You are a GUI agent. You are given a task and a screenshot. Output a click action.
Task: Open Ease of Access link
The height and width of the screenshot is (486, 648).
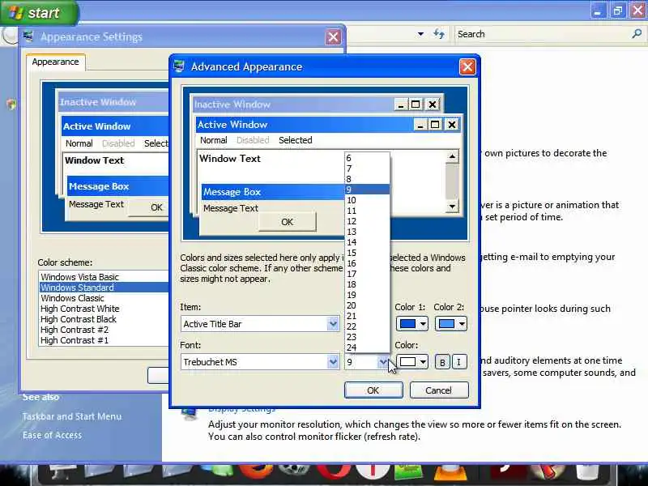click(x=52, y=435)
